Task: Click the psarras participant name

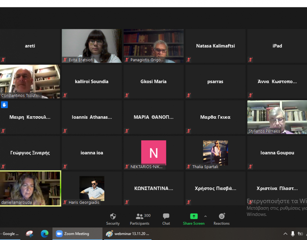Action: (x=215, y=82)
